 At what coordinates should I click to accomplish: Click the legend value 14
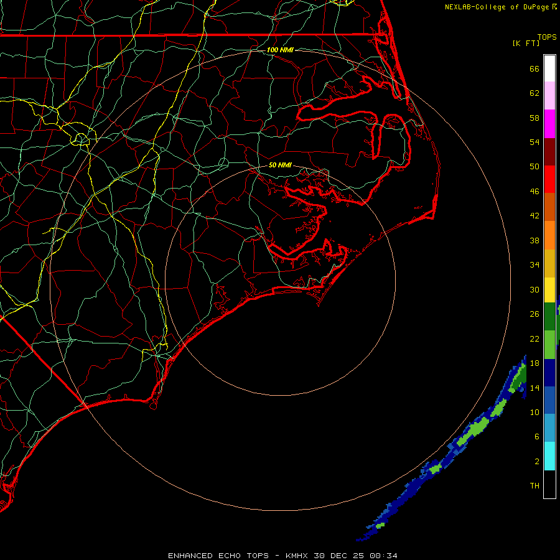[534, 388]
